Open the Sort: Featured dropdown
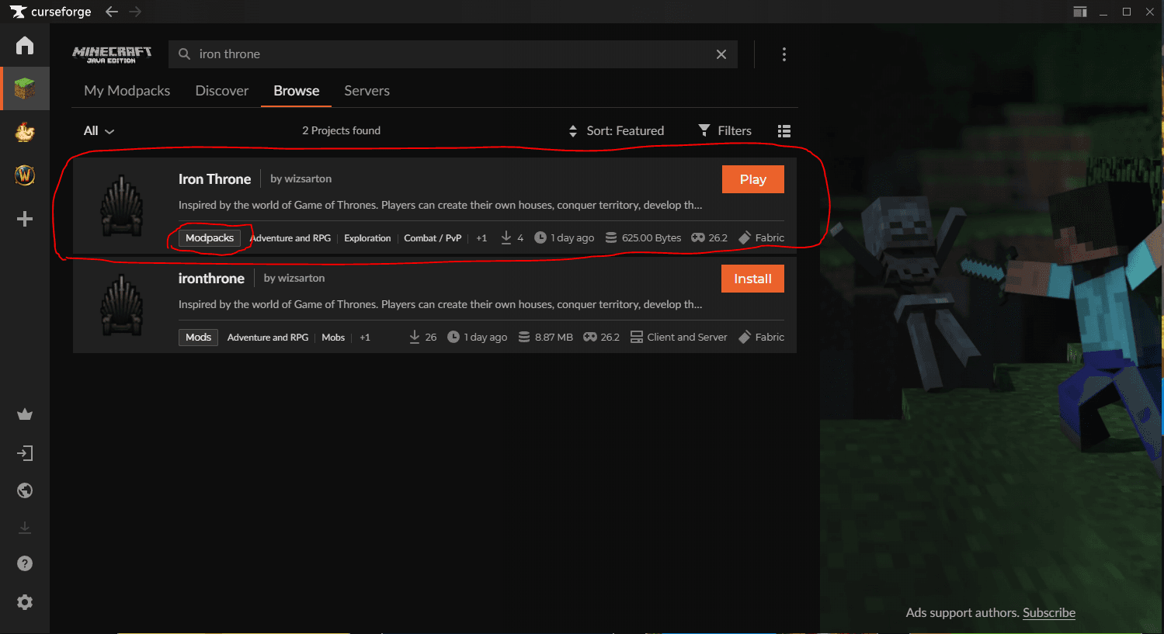1164x634 pixels. pyautogui.click(x=617, y=131)
